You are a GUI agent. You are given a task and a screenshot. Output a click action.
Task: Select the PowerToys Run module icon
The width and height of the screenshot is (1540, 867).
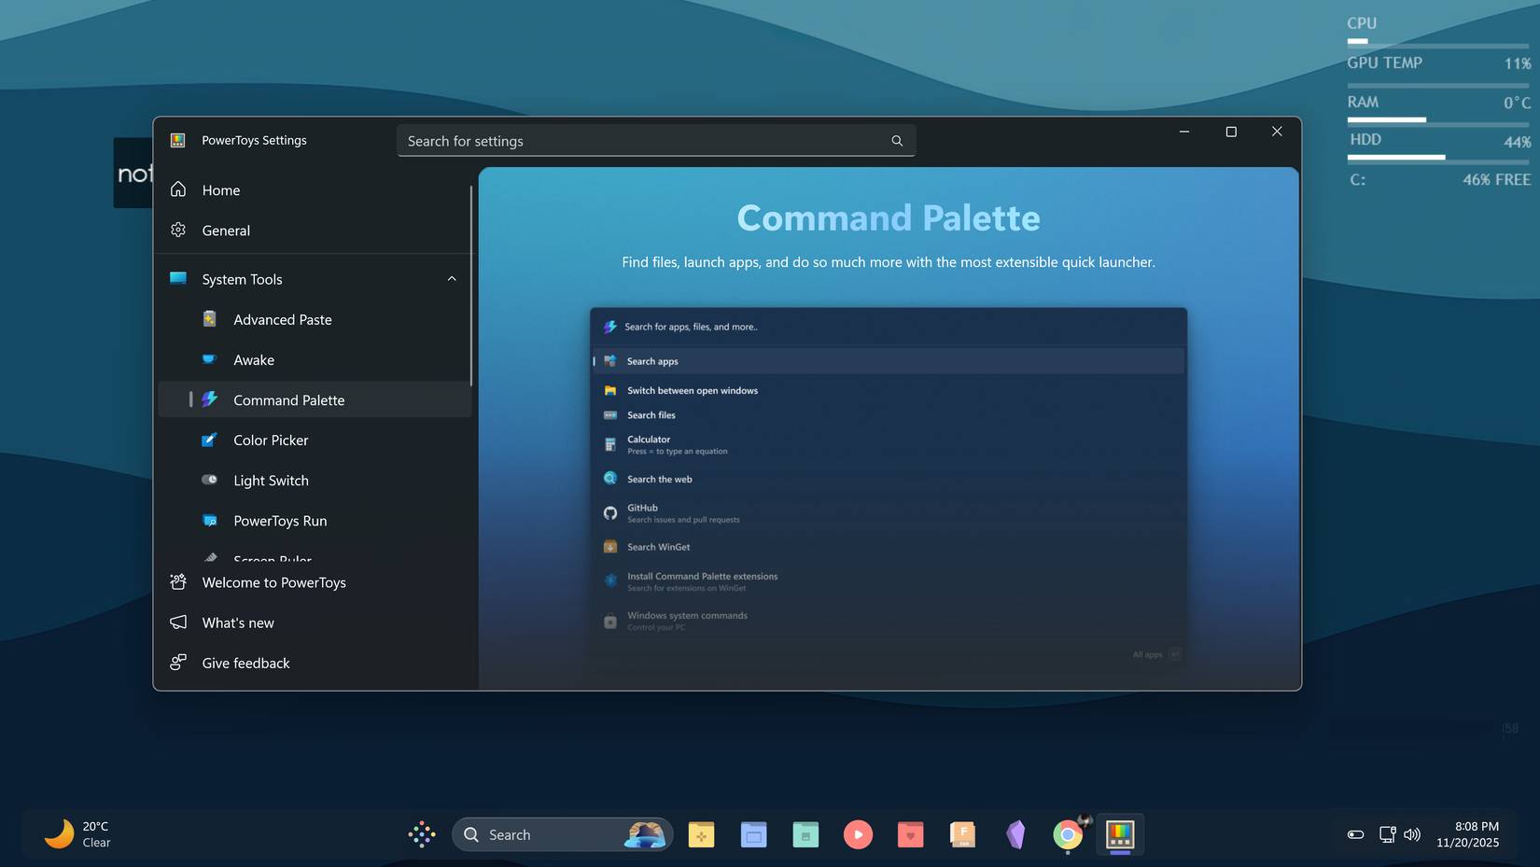209,520
